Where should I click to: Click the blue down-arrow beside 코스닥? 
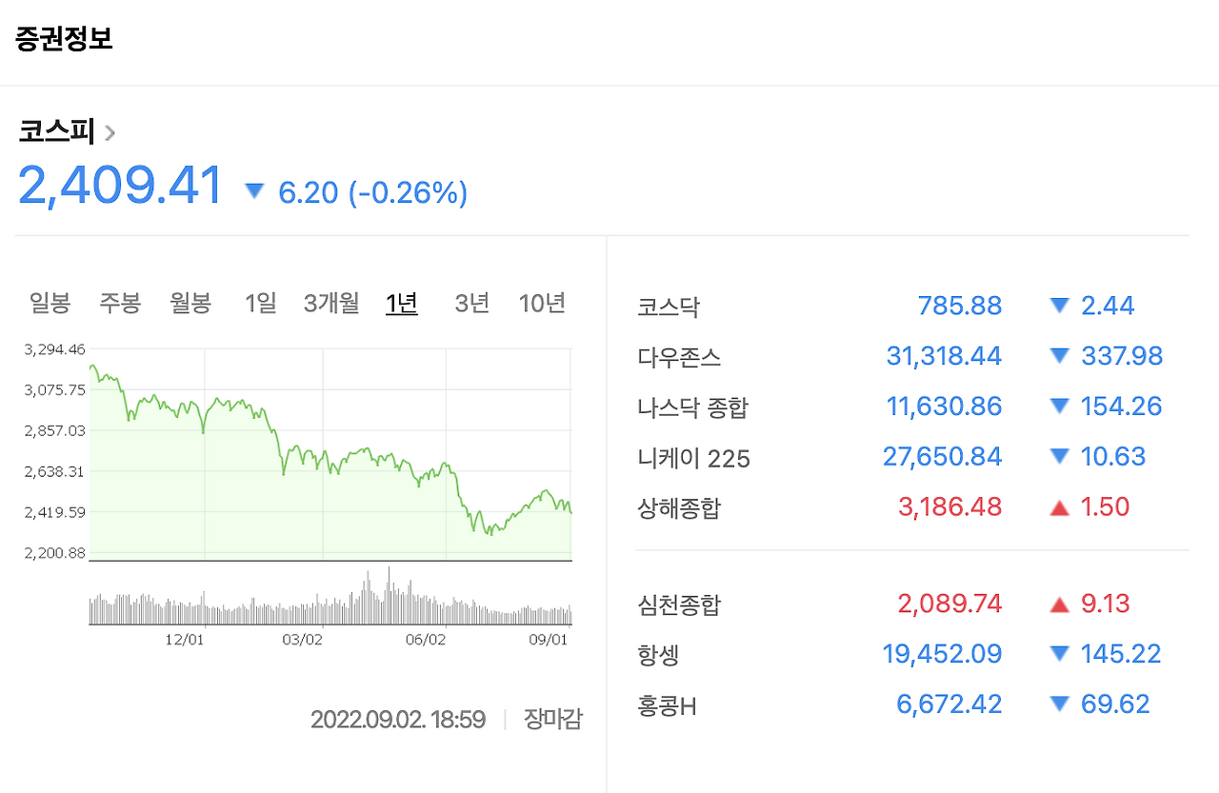(x=1059, y=306)
